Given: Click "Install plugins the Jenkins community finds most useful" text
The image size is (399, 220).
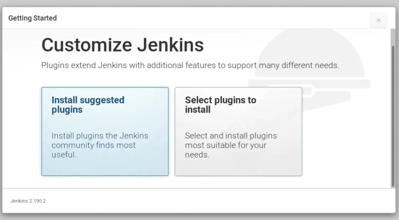Looking at the screenshot, I should coord(100,145).
